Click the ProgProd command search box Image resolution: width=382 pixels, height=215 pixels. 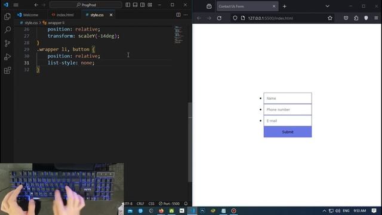point(86,5)
